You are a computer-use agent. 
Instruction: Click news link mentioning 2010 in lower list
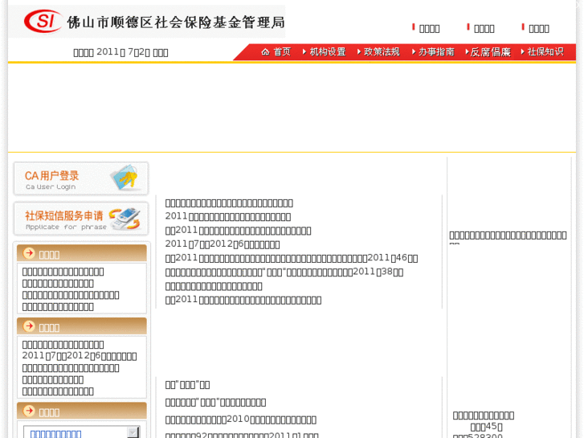tap(241, 420)
